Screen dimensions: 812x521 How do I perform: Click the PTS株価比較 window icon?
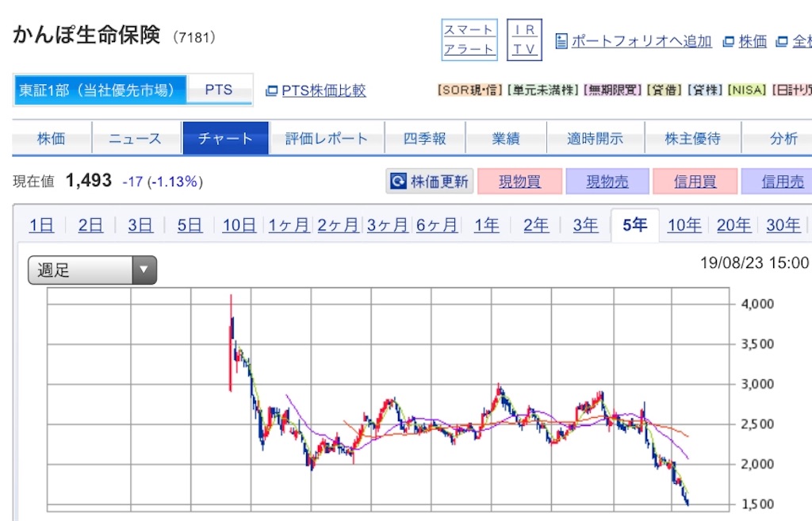pyautogui.click(x=271, y=91)
